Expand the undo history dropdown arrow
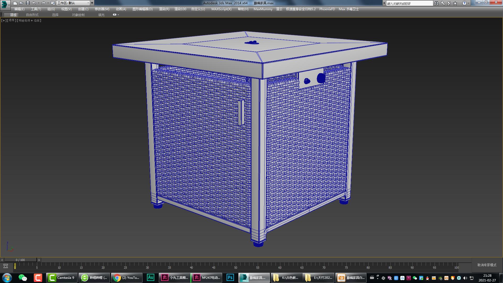Screen dimensions: 503x283 pos(39,3)
